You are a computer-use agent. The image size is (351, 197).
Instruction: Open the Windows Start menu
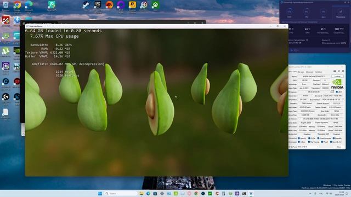(x=100, y=193)
